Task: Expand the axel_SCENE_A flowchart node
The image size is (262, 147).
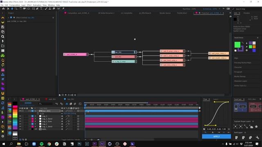Action: [x=87, y=54]
